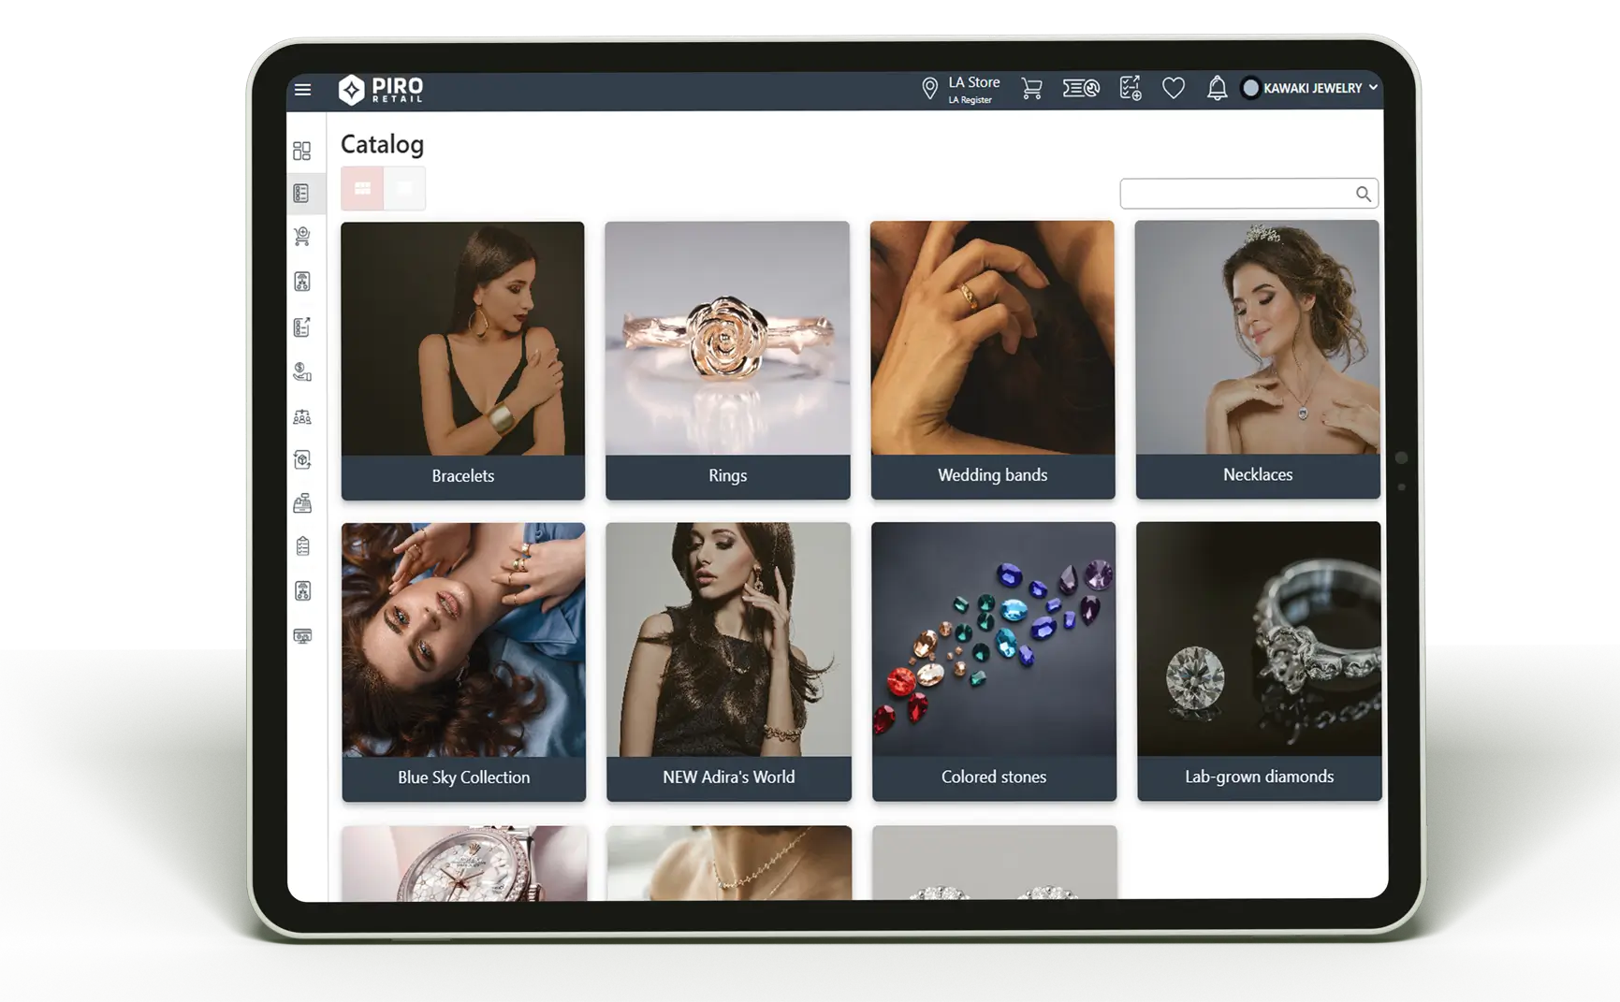
Task: Open the LA Store location selector
Action: (x=961, y=89)
